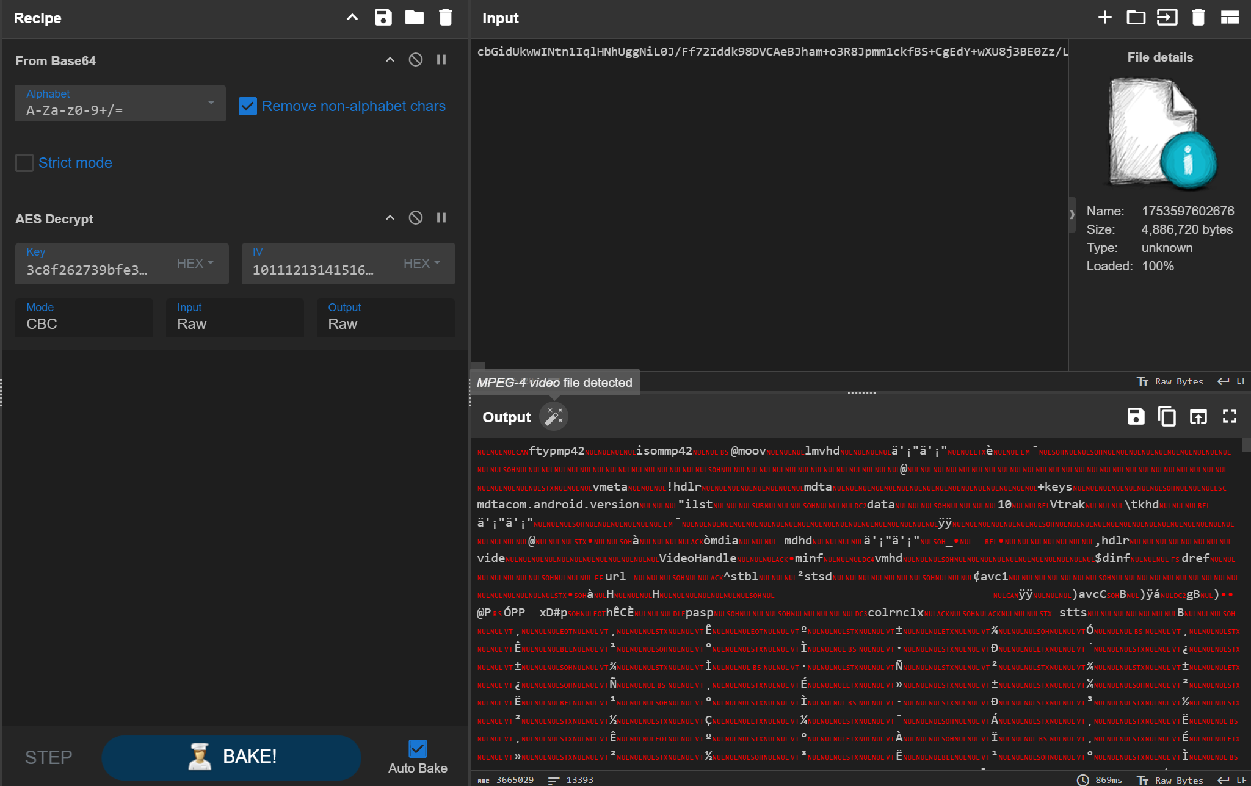
Task: Open the Base64 Alphabet dropdown
Action: click(x=120, y=103)
